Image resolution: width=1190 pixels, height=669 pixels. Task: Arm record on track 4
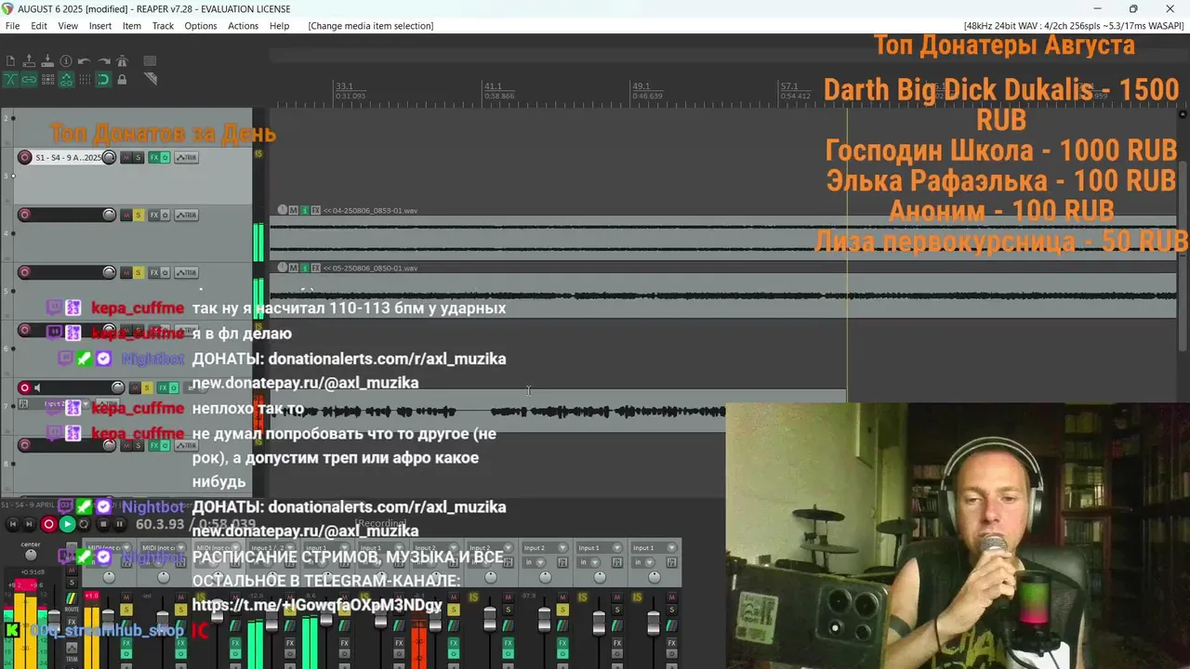(x=25, y=215)
